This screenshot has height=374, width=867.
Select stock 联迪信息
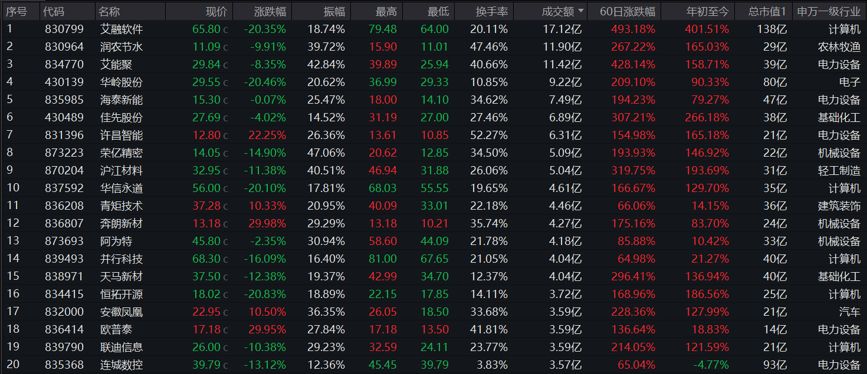[x=121, y=347]
